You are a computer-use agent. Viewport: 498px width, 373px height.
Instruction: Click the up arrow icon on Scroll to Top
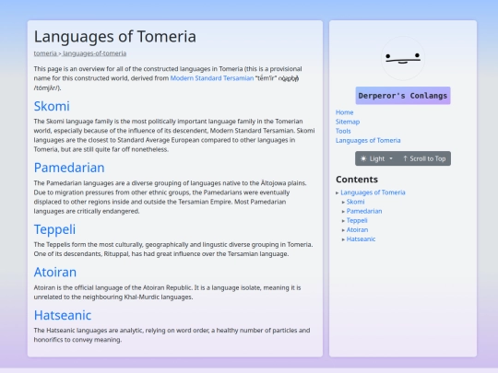click(405, 158)
